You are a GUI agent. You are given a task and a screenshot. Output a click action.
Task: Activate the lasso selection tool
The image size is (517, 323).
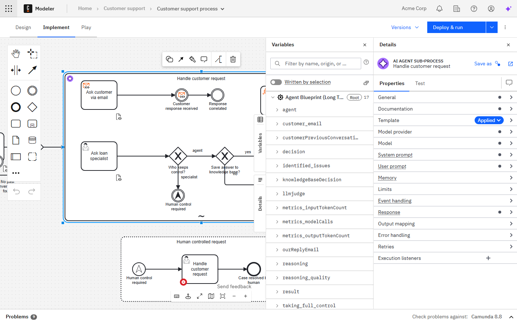point(32,54)
